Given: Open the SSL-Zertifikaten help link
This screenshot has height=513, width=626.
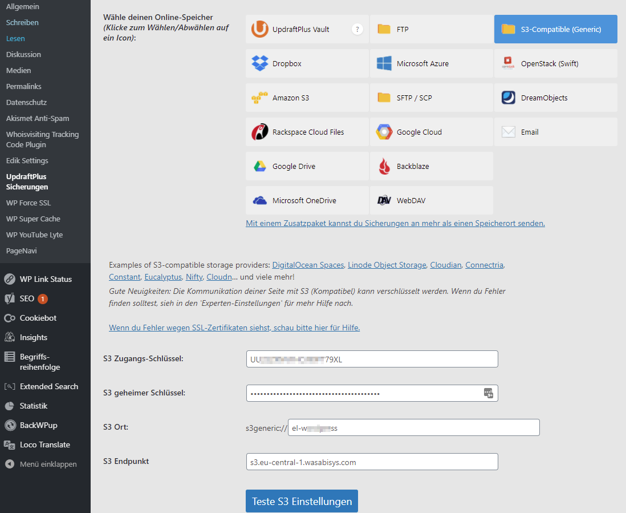Looking at the screenshot, I should tap(234, 328).
